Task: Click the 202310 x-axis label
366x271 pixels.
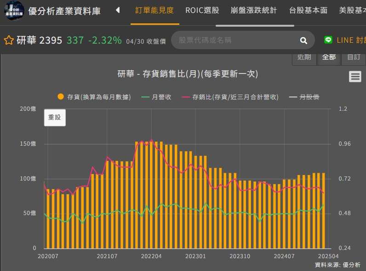Action: (x=240, y=256)
